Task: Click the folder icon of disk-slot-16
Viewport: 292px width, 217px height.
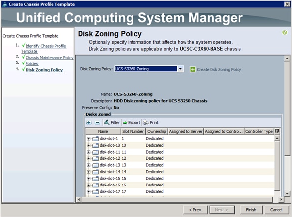Action: (x=95, y=185)
